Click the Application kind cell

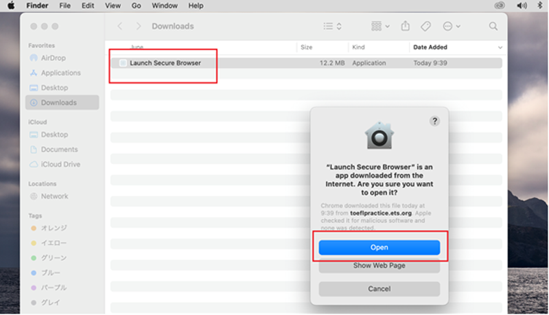pos(369,63)
